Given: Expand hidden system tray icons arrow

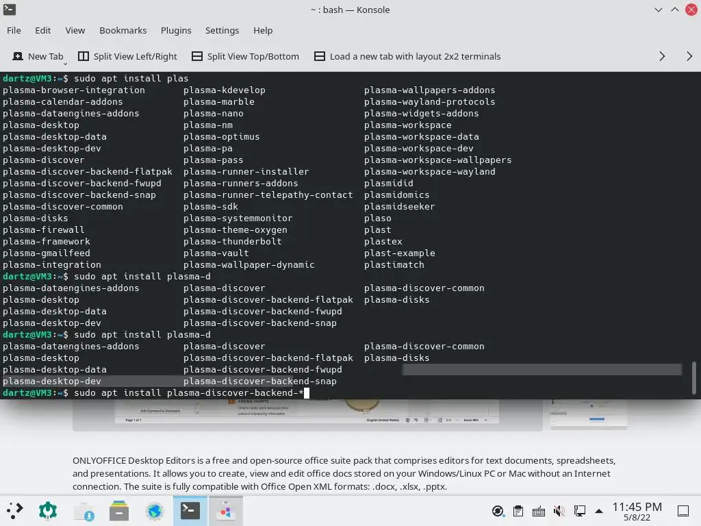Looking at the screenshot, I should 599,511.
